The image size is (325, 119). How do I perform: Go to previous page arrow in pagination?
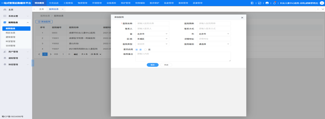tap(39, 54)
